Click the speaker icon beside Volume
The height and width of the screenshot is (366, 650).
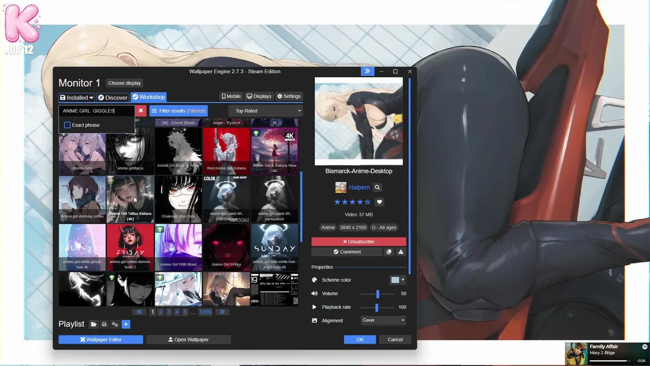click(314, 293)
